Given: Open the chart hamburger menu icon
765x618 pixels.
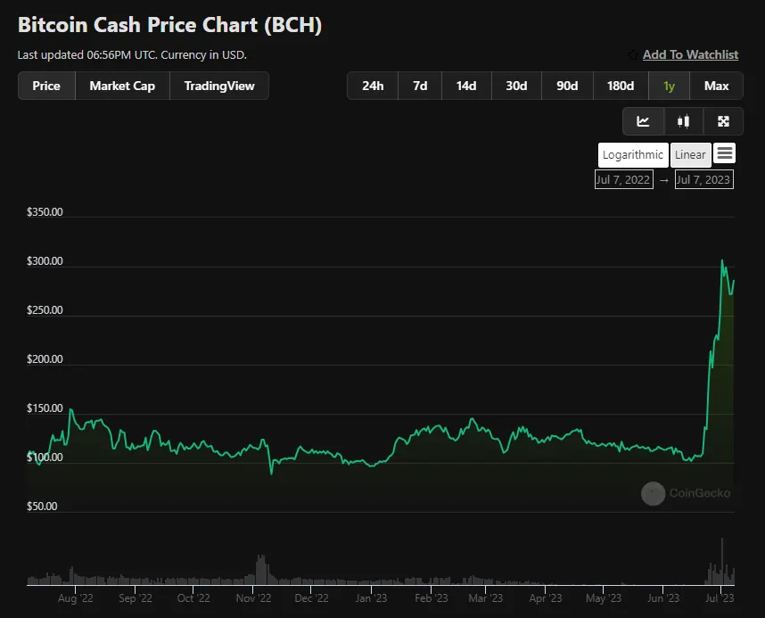Looking at the screenshot, I should [x=725, y=153].
